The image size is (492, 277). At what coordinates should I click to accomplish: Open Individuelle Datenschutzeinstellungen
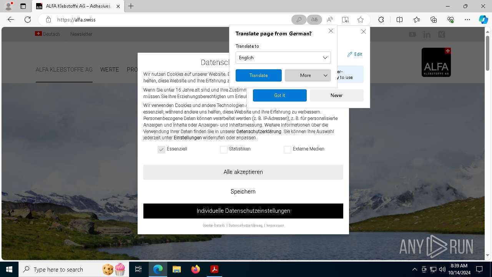tap(243, 211)
